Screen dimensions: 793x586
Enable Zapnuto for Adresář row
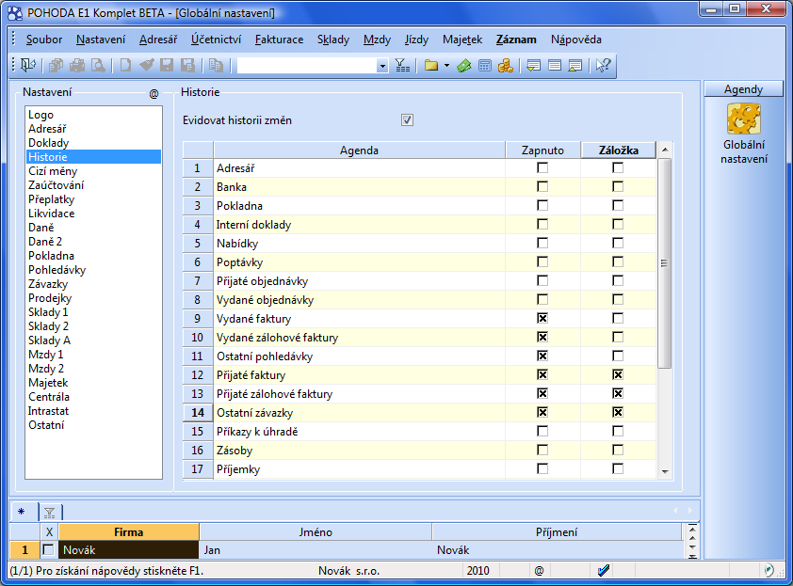[542, 167]
